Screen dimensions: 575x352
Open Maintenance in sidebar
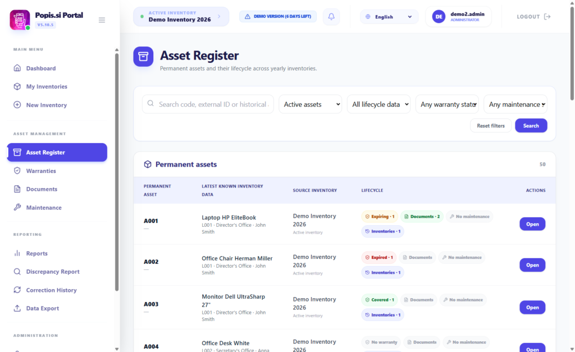(57, 208)
